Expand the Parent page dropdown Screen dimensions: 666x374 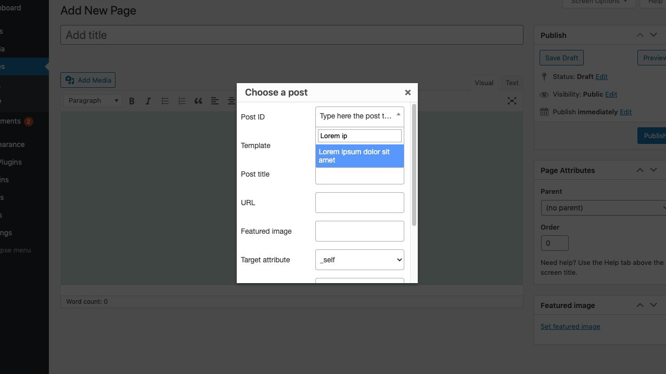click(604, 208)
